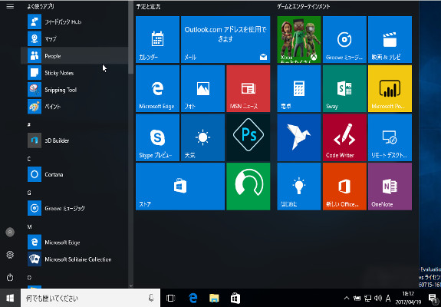Open the Store (ストア) tile
441x307 pixels.
[x=180, y=187]
